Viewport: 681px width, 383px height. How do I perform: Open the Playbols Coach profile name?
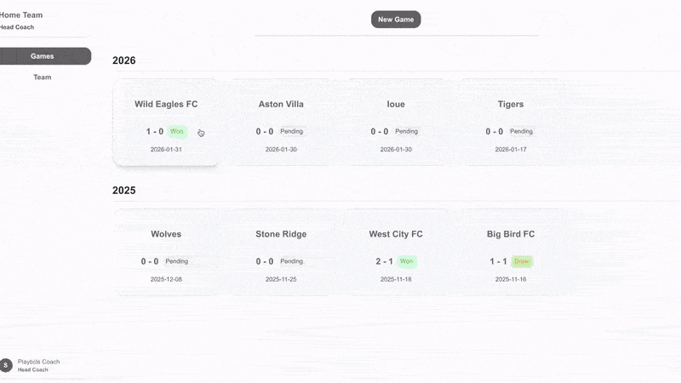[38, 362]
